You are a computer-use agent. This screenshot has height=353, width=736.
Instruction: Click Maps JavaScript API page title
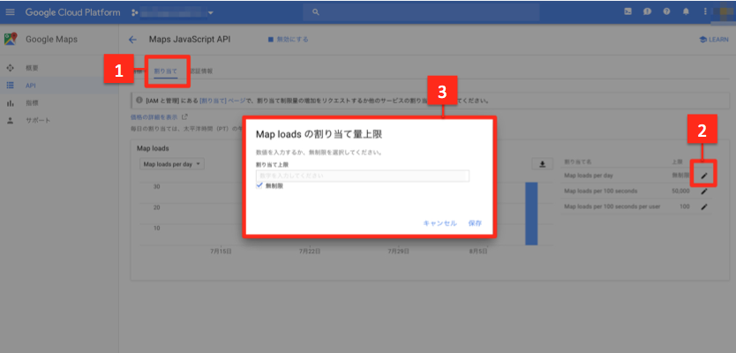click(190, 40)
